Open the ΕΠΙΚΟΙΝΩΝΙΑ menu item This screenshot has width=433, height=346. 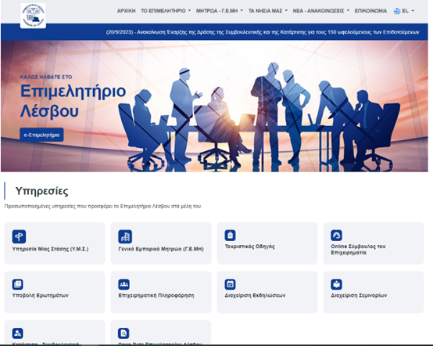tap(370, 11)
